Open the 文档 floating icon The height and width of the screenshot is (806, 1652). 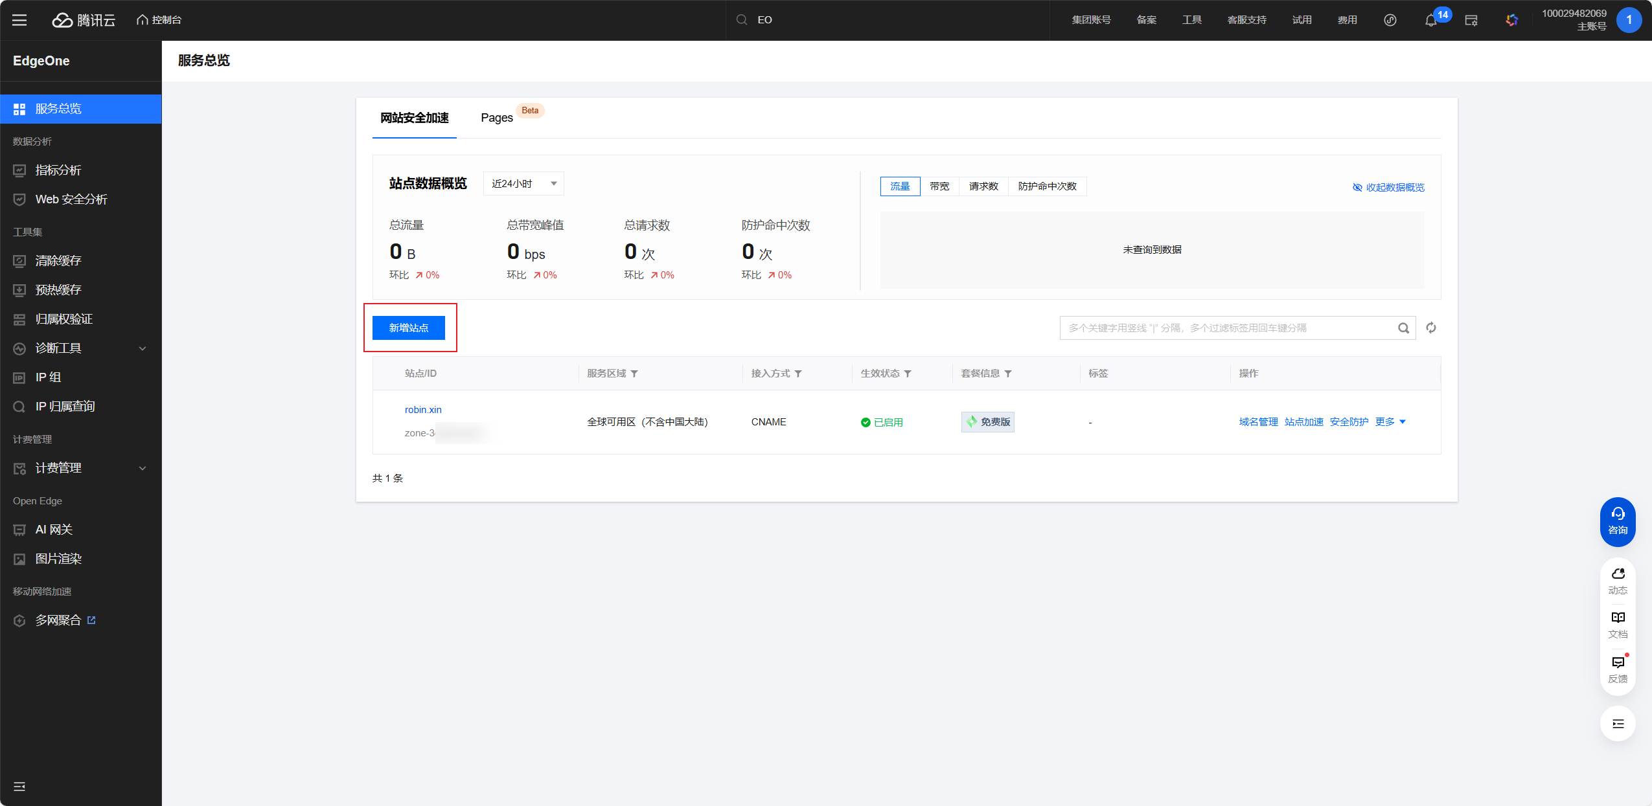pyautogui.click(x=1618, y=625)
